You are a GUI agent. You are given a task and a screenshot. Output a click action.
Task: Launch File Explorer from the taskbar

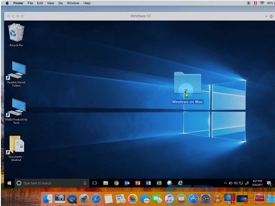pos(105,183)
